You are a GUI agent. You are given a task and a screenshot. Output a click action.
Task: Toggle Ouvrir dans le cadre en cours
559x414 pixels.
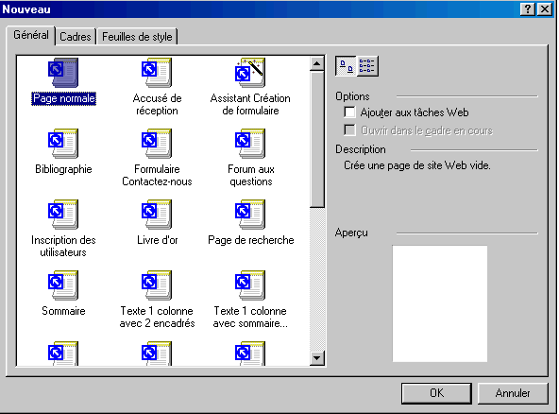[x=349, y=129]
